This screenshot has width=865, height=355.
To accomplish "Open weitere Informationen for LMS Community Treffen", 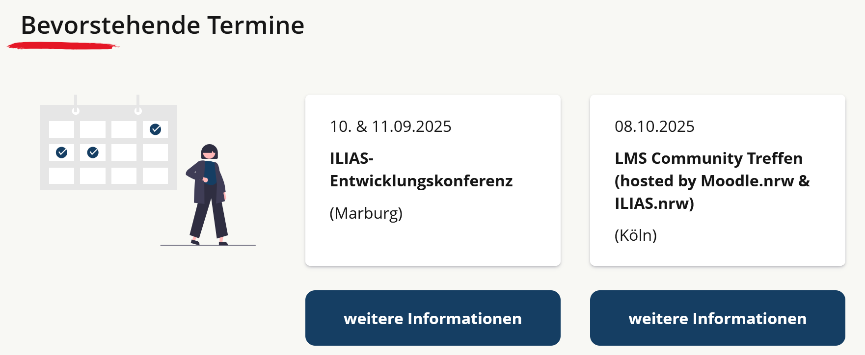I will coord(717,318).
